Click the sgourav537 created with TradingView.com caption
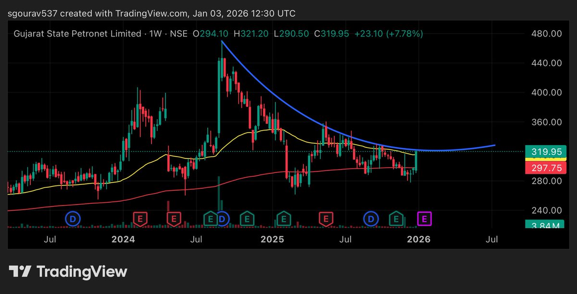 (x=152, y=14)
